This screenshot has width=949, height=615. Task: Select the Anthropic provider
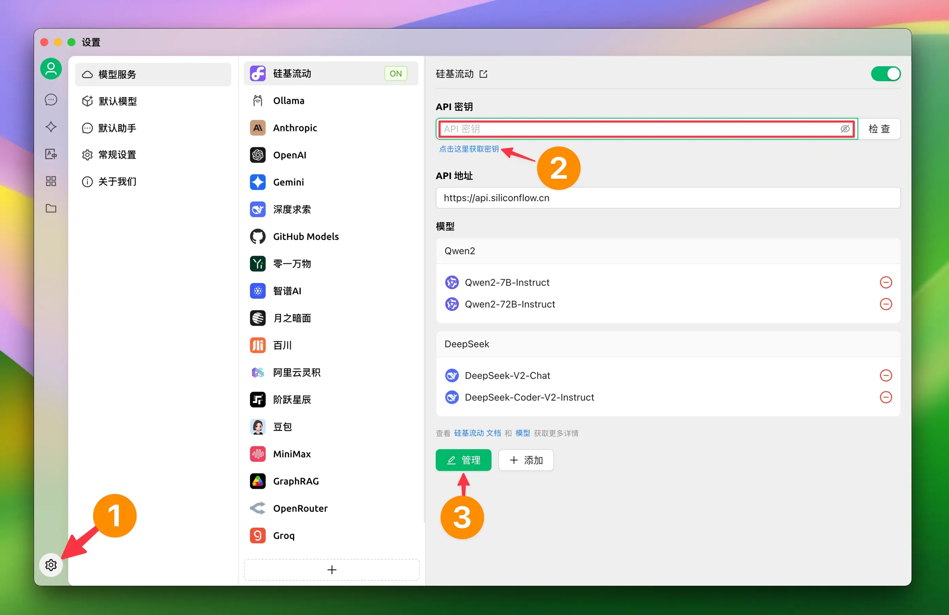[x=295, y=128]
